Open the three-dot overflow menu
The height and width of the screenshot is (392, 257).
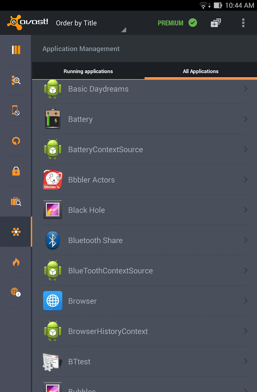coord(243,23)
